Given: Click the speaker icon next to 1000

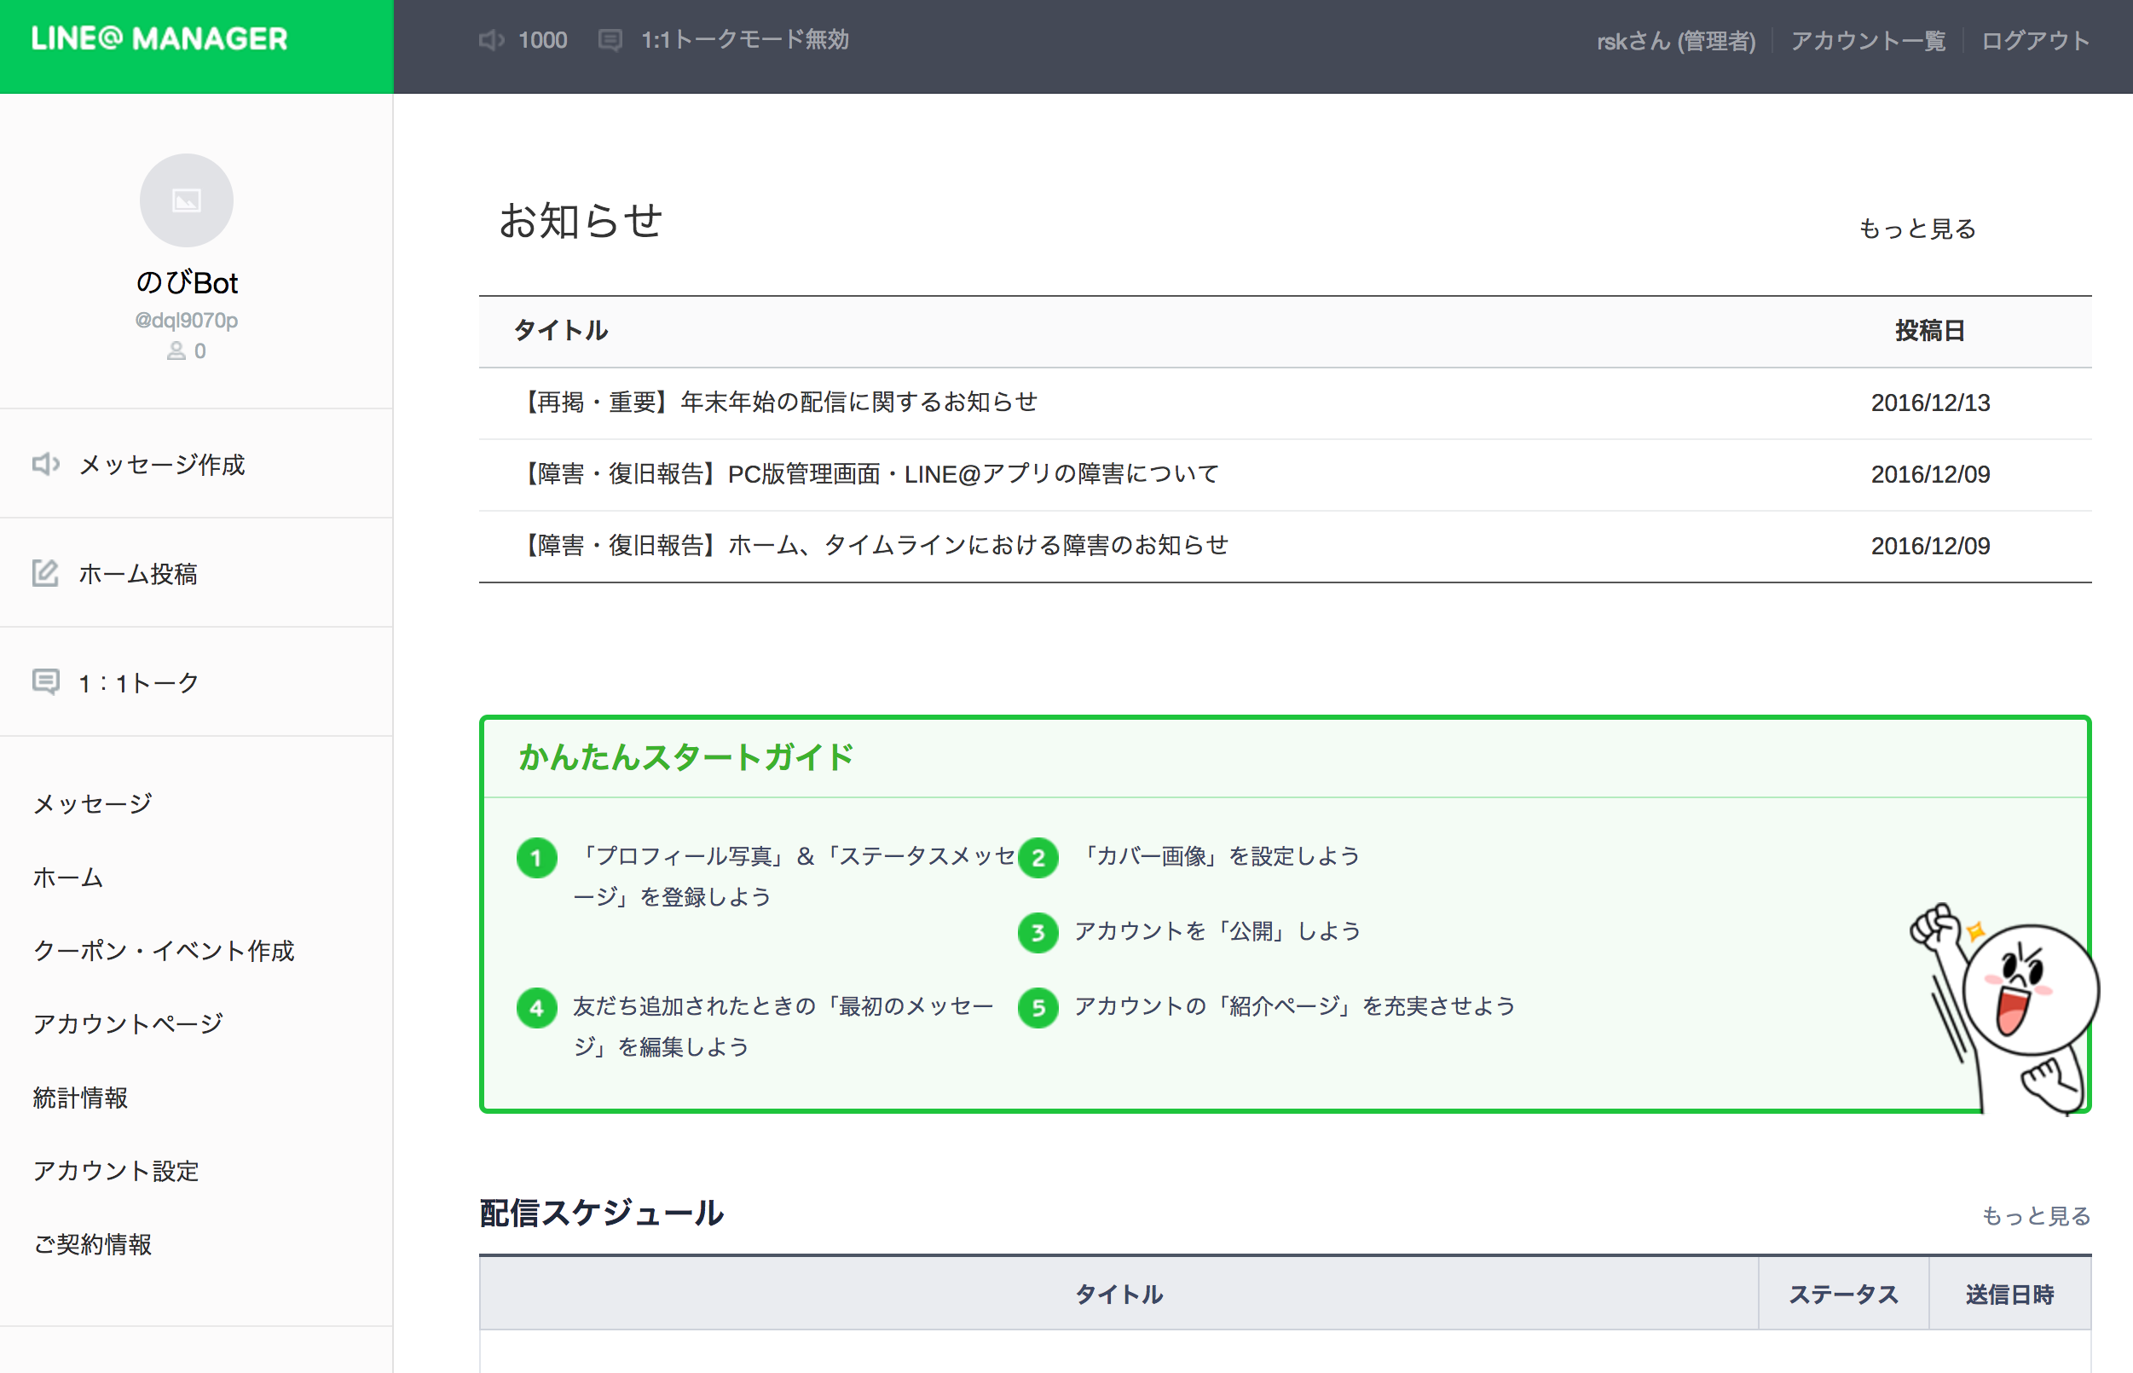Looking at the screenshot, I should pos(491,40).
